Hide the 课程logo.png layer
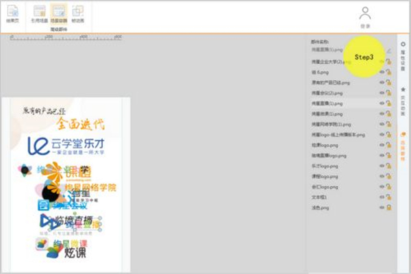Viewport: 411px width, 274px height. coord(382,176)
